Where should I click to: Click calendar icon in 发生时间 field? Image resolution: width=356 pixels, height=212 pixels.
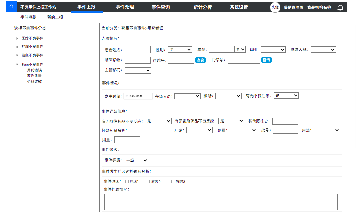[127, 96]
